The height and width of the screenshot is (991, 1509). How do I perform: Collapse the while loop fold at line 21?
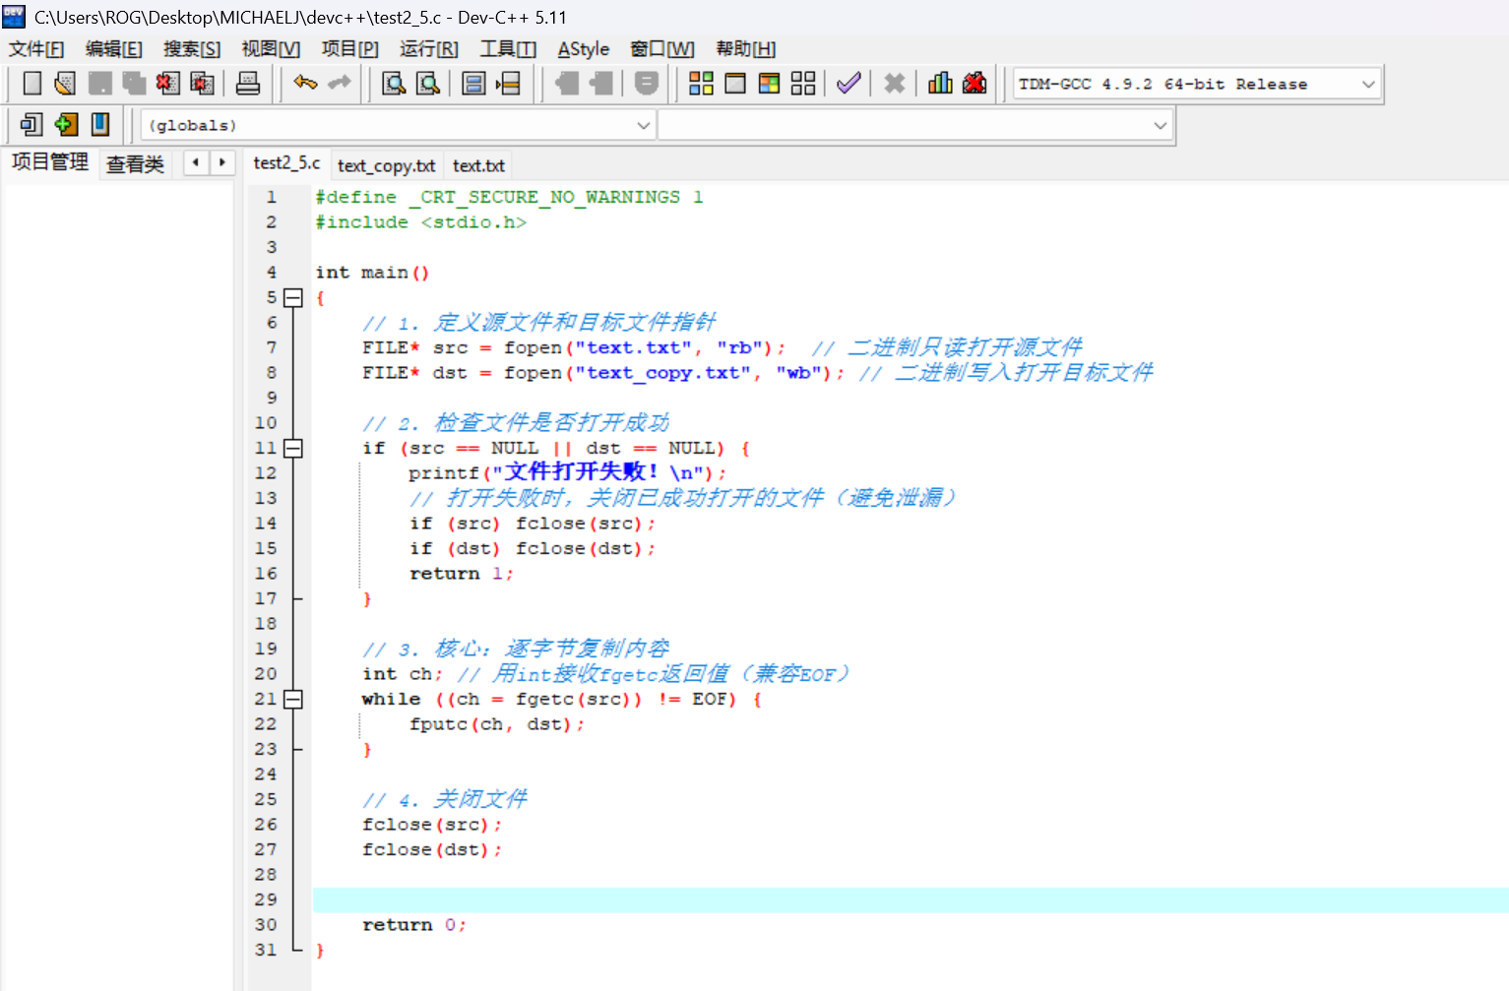[292, 699]
